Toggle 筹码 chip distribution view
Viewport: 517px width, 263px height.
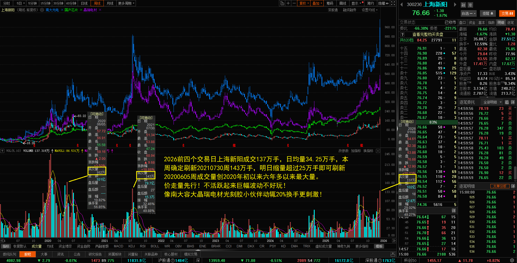[330, 3]
